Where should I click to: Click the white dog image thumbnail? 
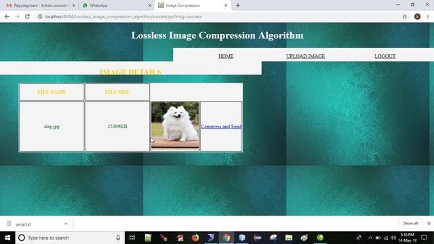click(x=175, y=126)
